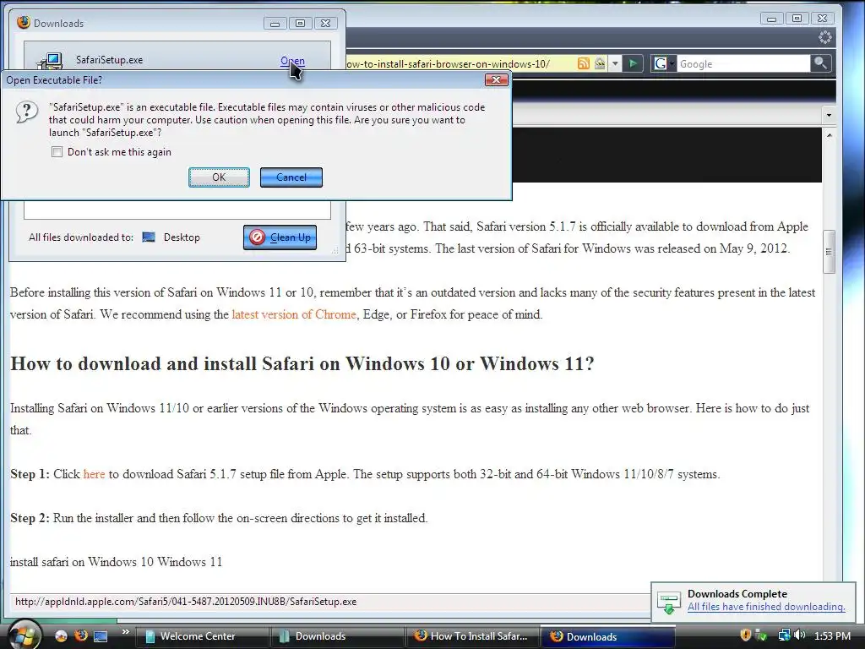Open the address bar history dropdown
The height and width of the screenshot is (649, 865).
(x=615, y=63)
